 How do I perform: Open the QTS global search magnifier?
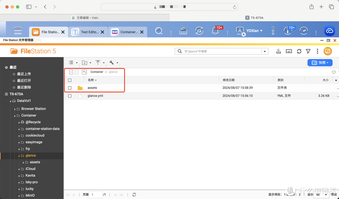tap(159, 30)
